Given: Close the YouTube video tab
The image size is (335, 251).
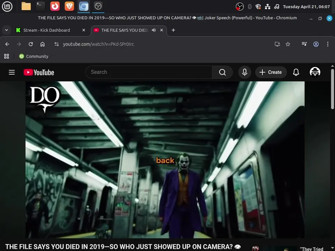Looking at the screenshot, I should (x=162, y=30).
